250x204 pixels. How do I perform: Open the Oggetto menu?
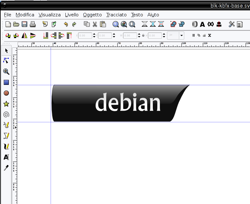[x=92, y=15]
